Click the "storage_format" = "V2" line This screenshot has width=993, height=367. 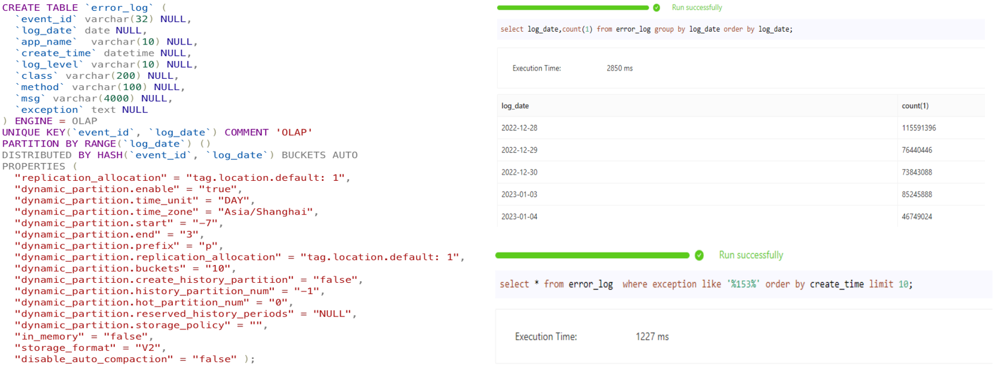90,347
